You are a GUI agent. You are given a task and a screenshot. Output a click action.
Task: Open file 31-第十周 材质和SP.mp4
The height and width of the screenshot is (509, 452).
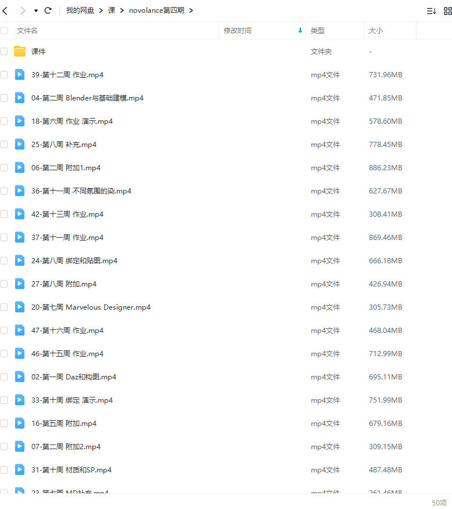71,469
